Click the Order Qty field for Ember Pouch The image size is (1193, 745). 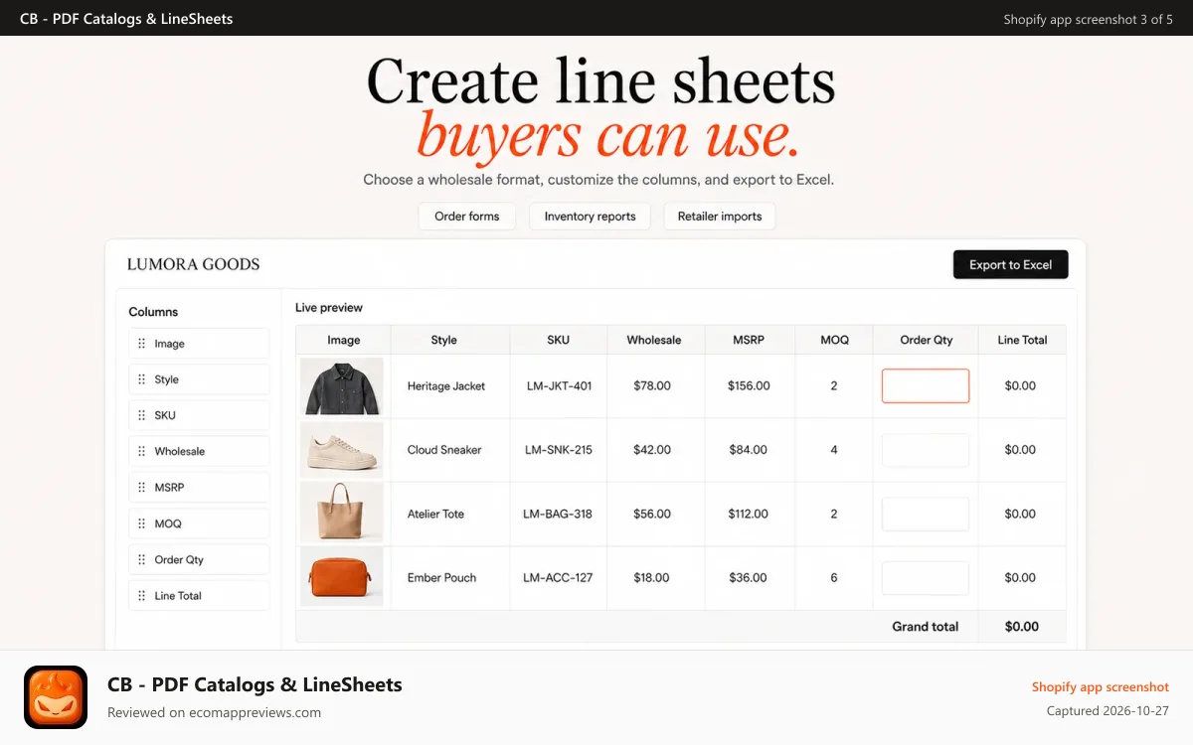tap(926, 578)
